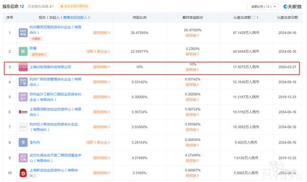
Task: Expand 股权结构 for 杭州巨人新进创业
Action: (102, 127)
